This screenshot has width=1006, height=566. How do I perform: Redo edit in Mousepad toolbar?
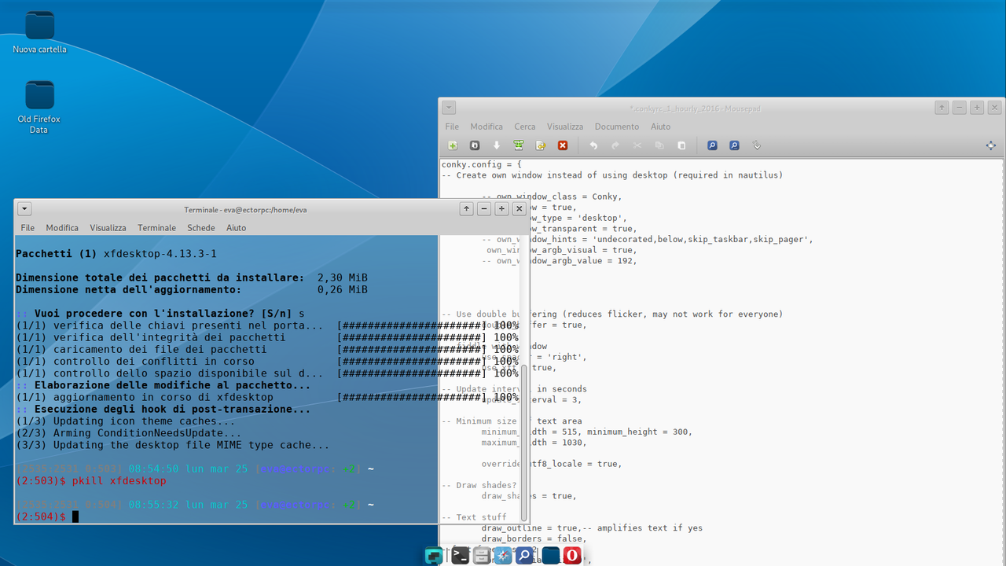click(615, 145)
